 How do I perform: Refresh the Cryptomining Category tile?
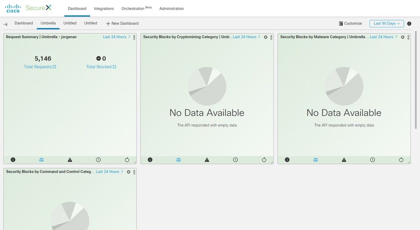pos(264,160)
